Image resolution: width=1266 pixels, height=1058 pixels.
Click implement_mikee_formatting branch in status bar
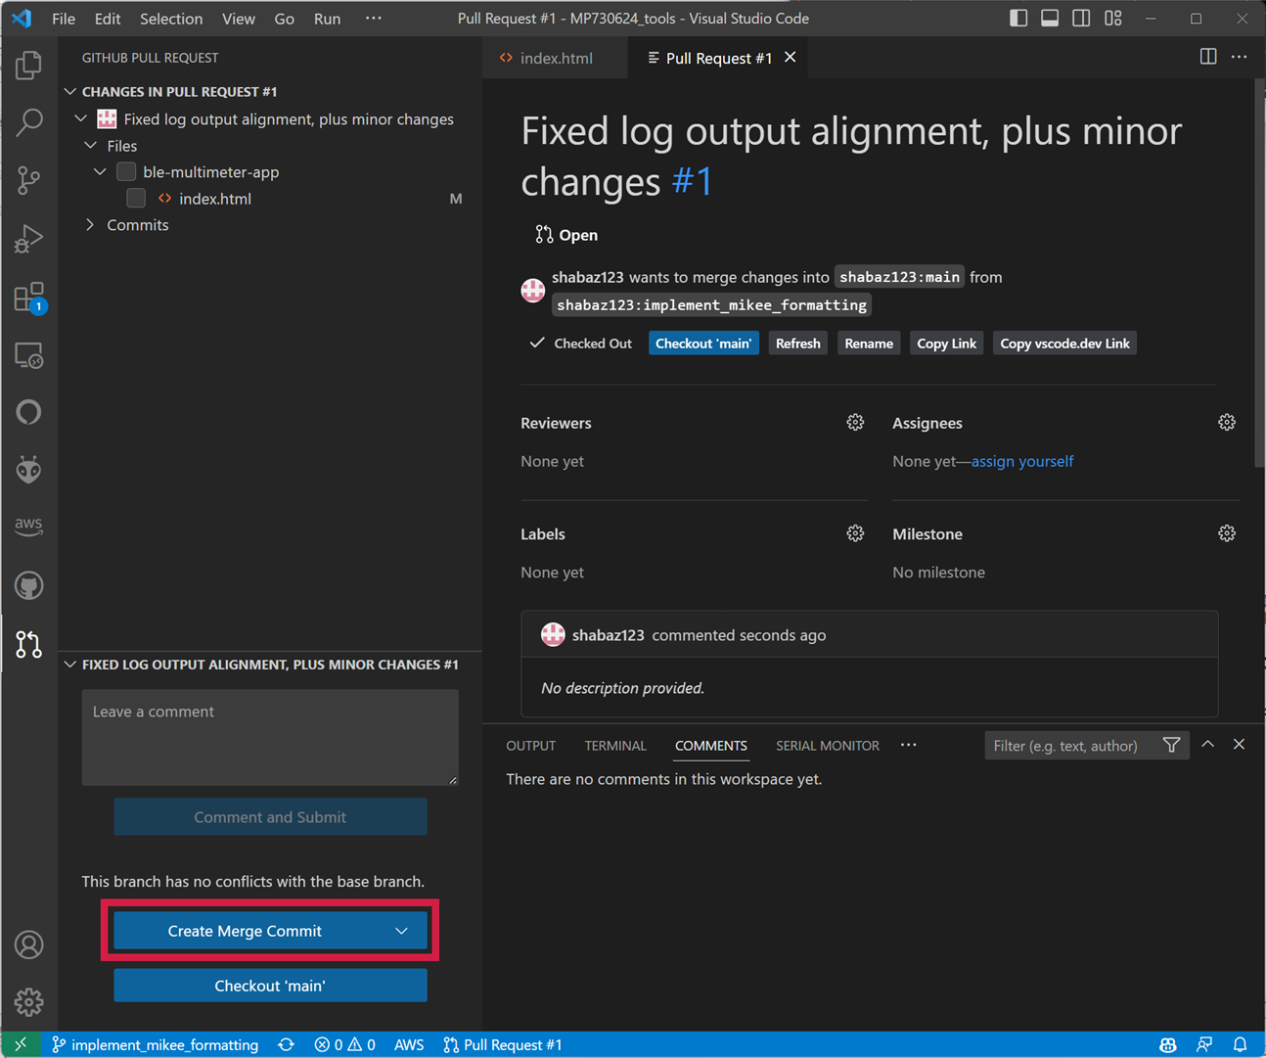(156, 1044)
